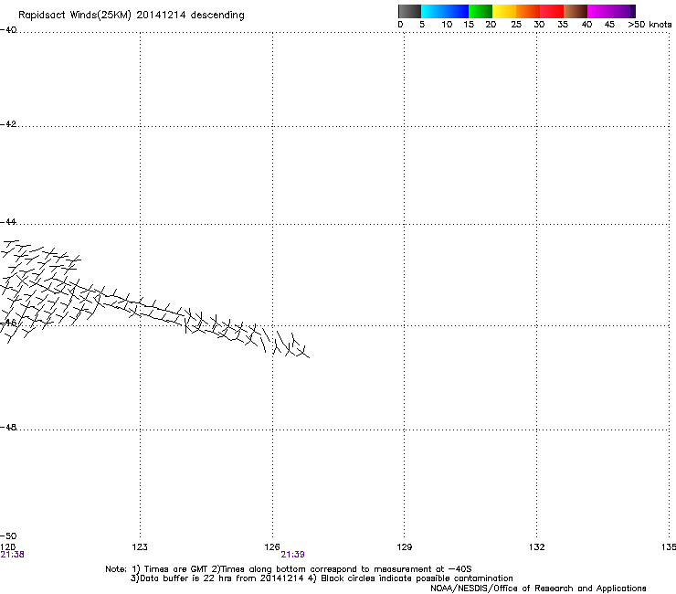
Task: Click the >50 knots legend label
Action: pos(650,25)
